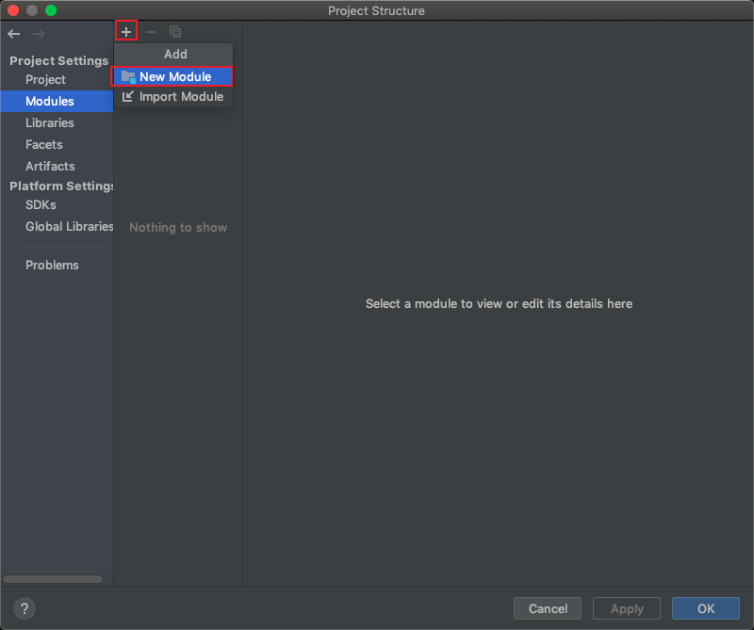Open help via the question mark button
This screenshot has width=754, height=630.
25,608
